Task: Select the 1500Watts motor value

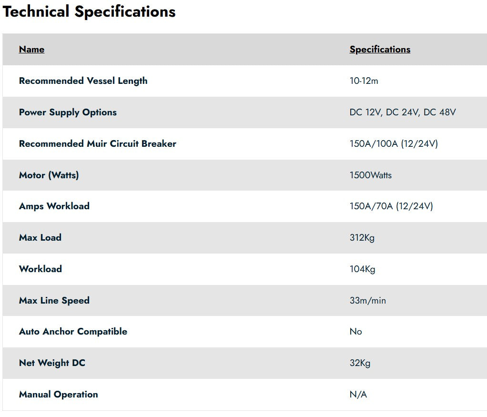Action: pos(370,175)
